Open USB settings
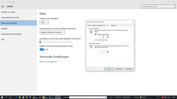The image size is (177, 99). point(18,40)
